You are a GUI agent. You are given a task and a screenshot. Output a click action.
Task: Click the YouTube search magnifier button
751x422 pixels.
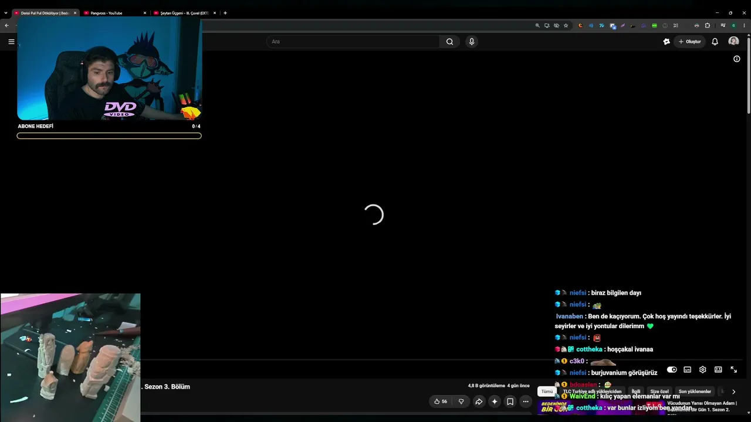click(x=449, y=42)
